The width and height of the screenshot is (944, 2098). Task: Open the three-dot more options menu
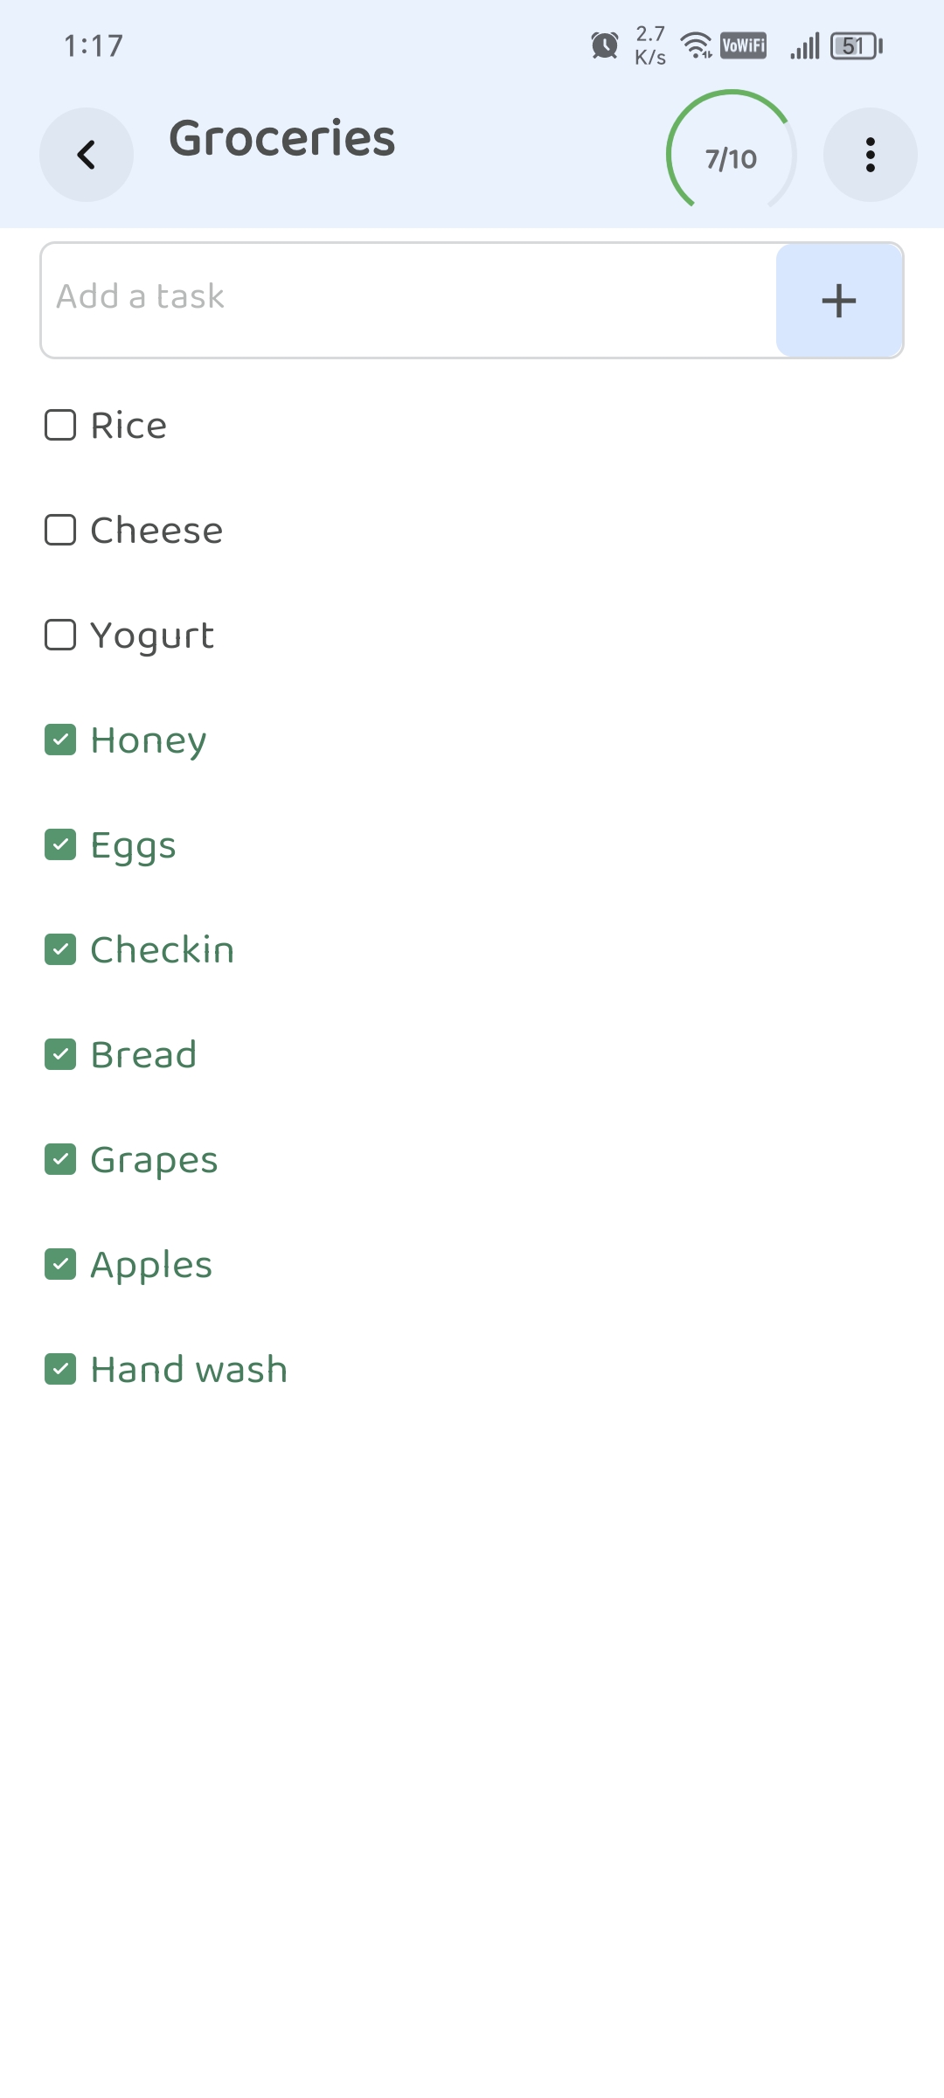click(x=870, y=155)
